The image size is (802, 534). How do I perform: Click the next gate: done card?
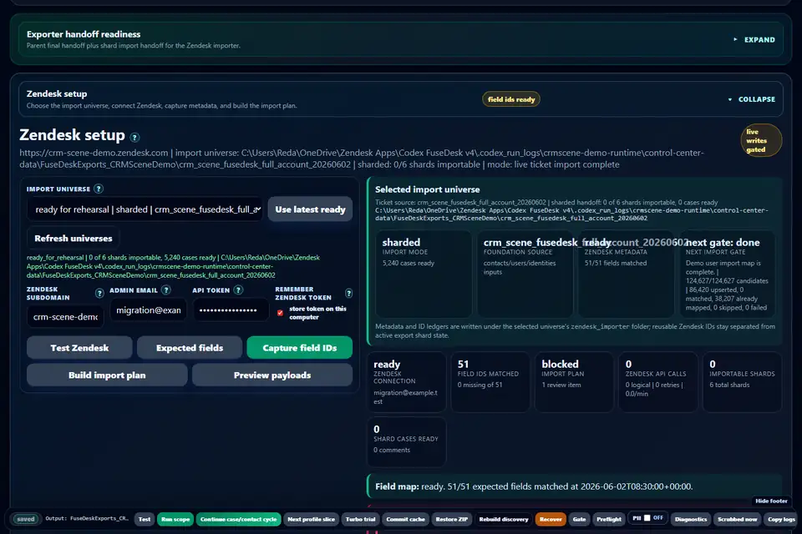727,274
